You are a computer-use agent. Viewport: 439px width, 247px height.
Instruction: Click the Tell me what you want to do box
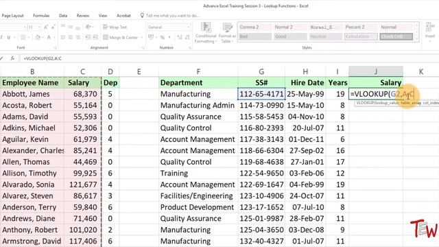click(170, 16)
